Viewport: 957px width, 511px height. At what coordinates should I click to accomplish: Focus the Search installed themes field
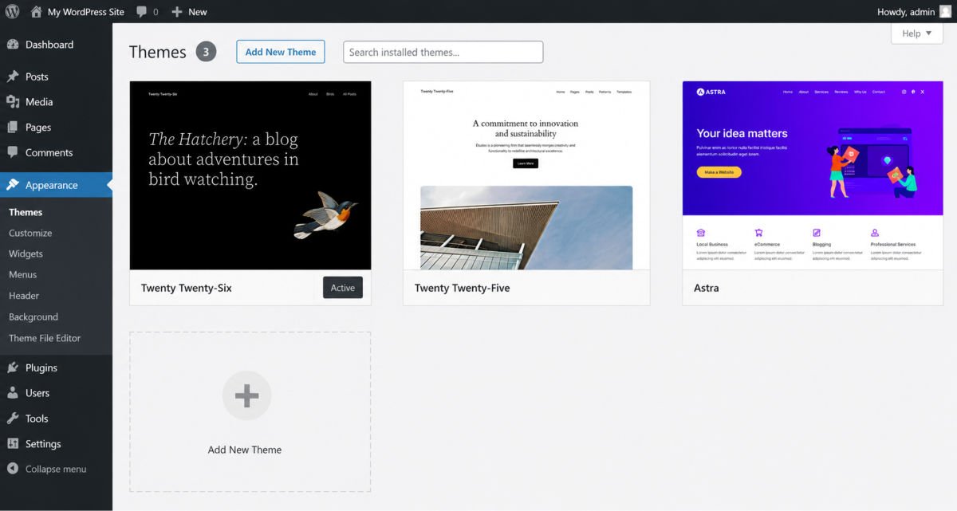443,52
